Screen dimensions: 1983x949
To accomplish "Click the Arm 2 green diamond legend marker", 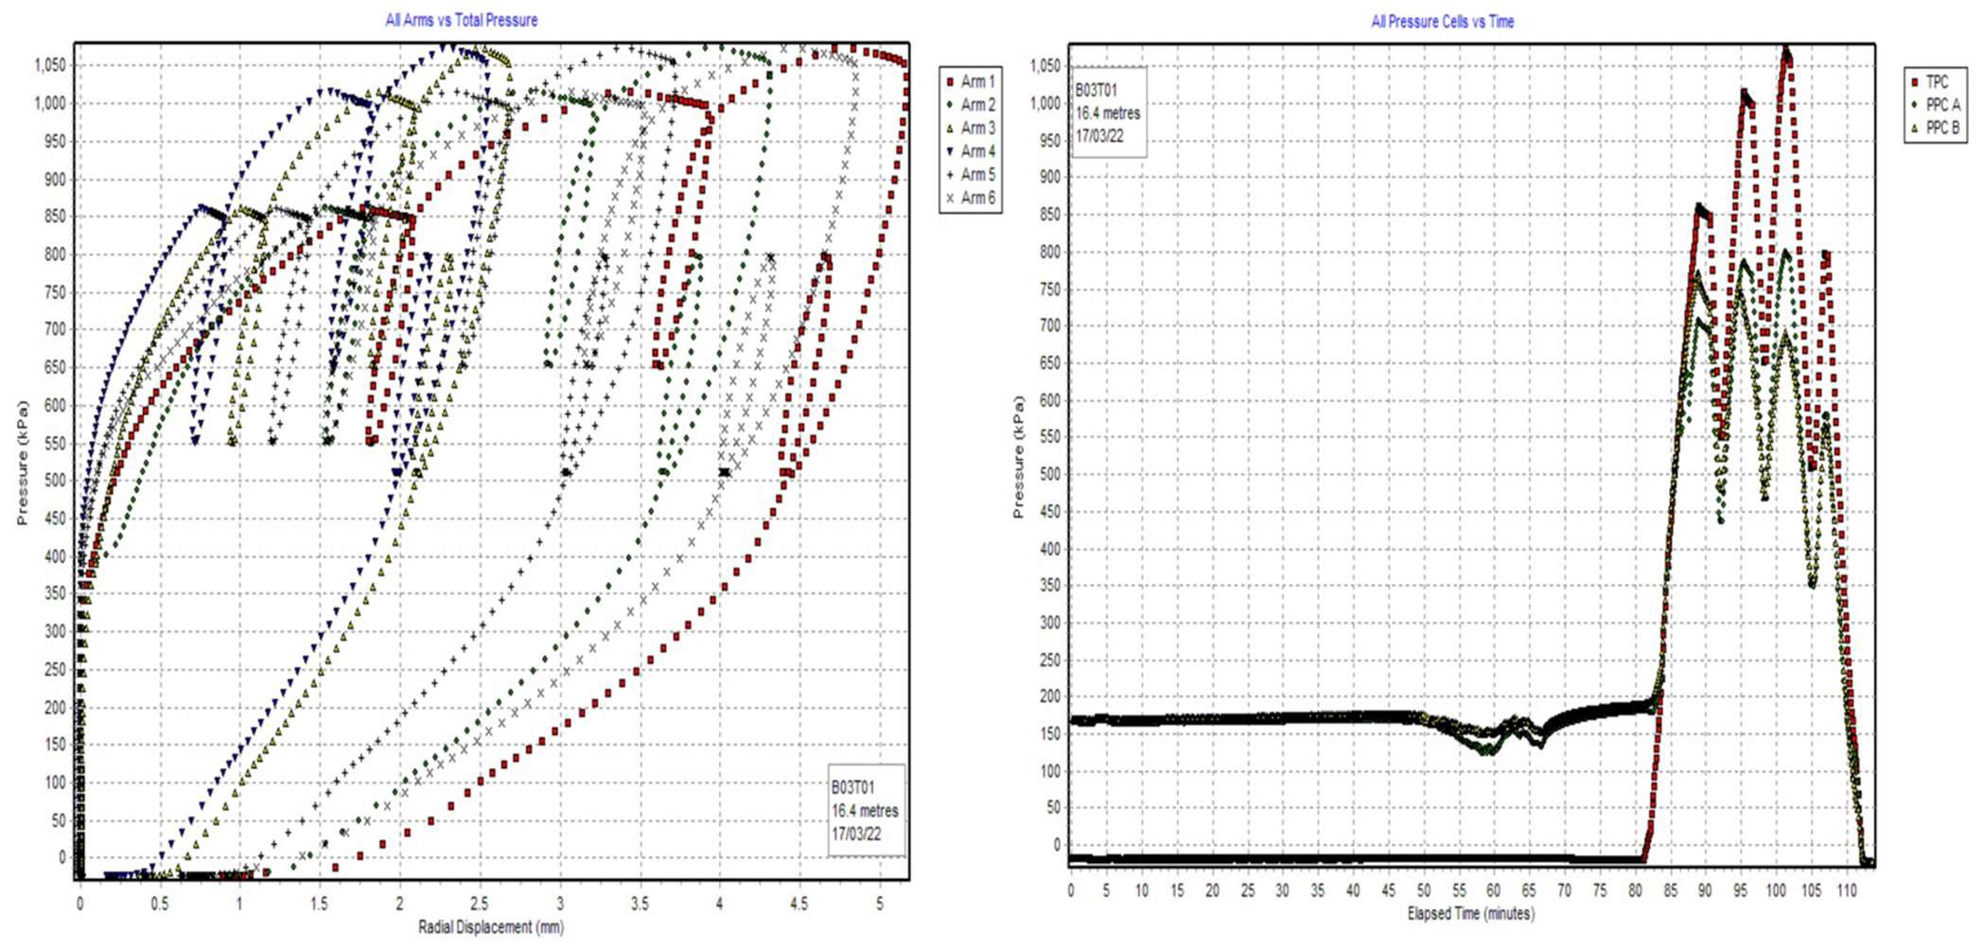I will [x=950, y=105].
